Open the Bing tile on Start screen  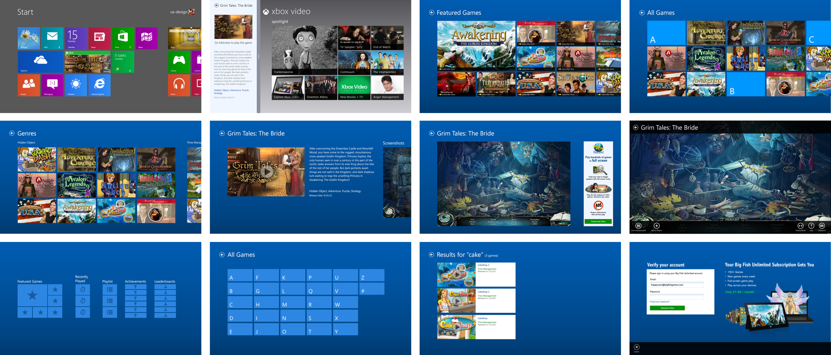(x=185, y=38)
